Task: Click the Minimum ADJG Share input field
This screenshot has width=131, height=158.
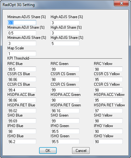Action: click(x=22, y=43)
